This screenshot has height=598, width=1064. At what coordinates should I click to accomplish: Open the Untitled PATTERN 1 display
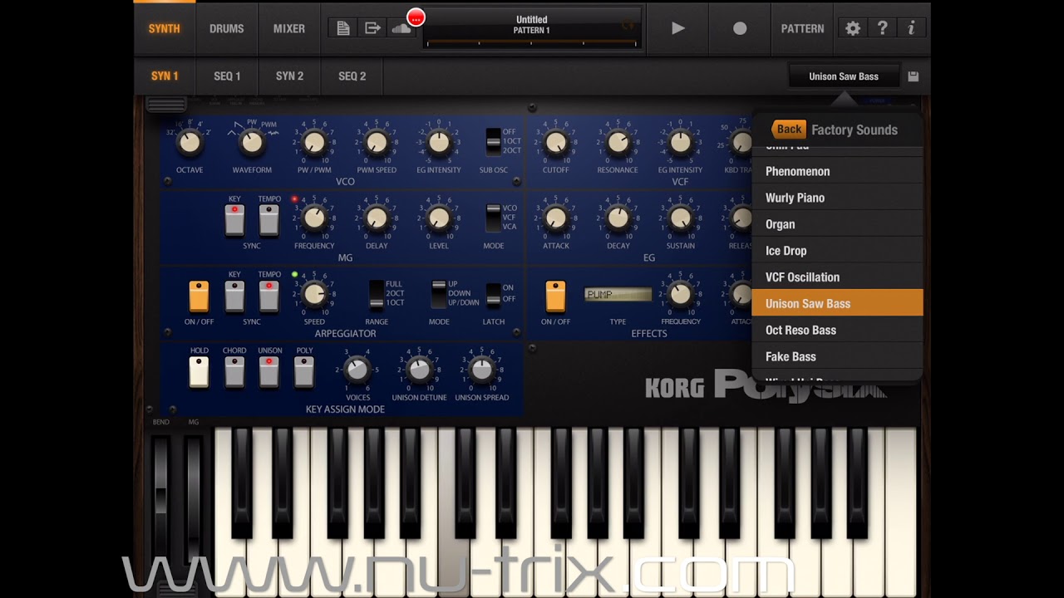pyautogui.click(x=532, y=27)
